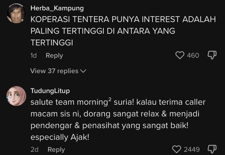Dislike TudungLitup's comment with thumbs-down
This screenshot has height=155, width=225.
coord(212,149)
